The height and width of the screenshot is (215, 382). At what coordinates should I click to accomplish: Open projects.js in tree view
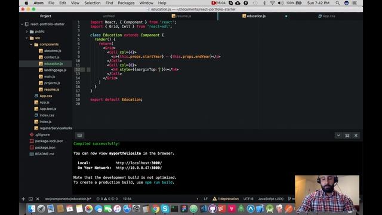tap(52, 83)
